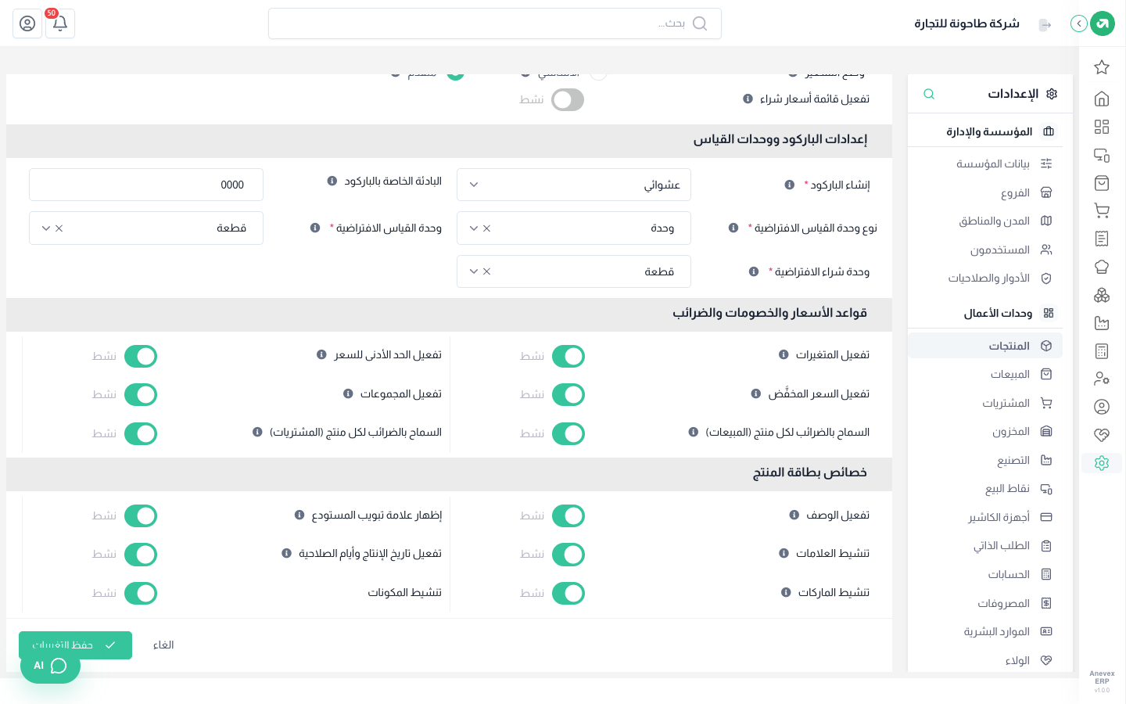Click the info icon beside تفعيل الوصف
Viewport: 1126px width, 704px height.
pyautogui.click(x=794, y=515)
